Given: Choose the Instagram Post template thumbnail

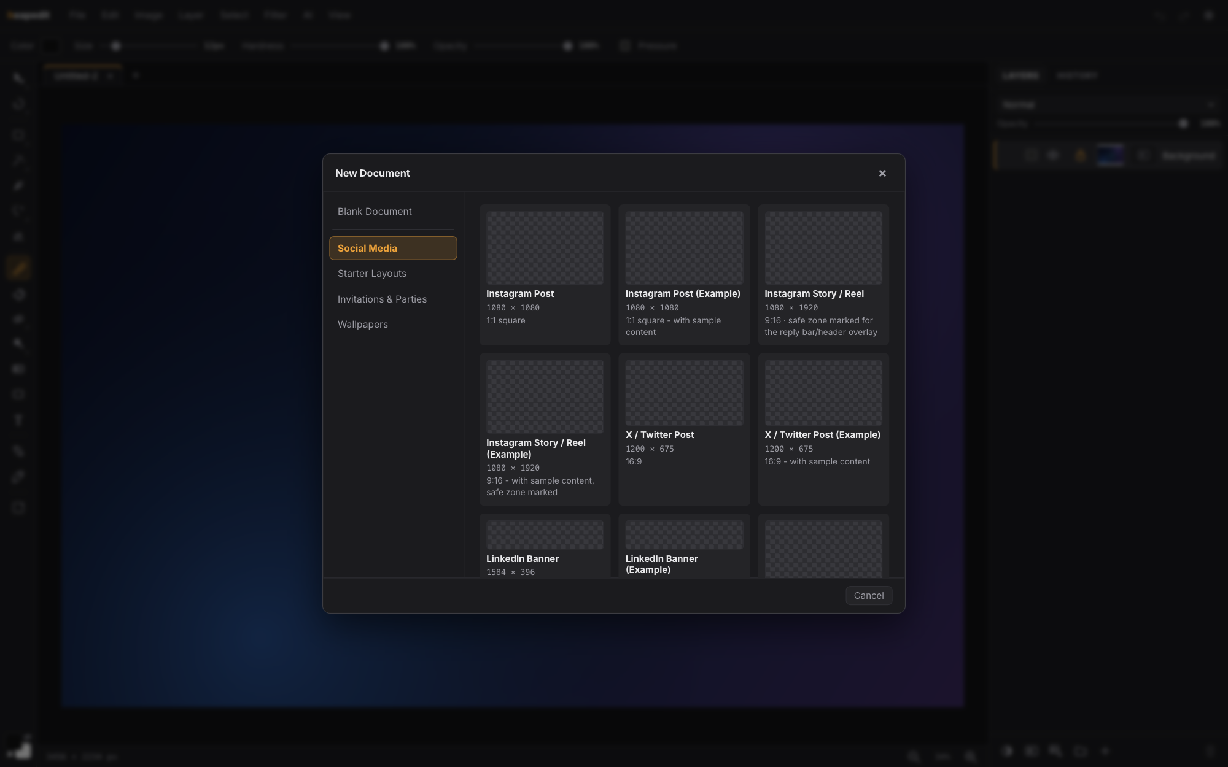Looking at the screenshot, I should [545, 248].
